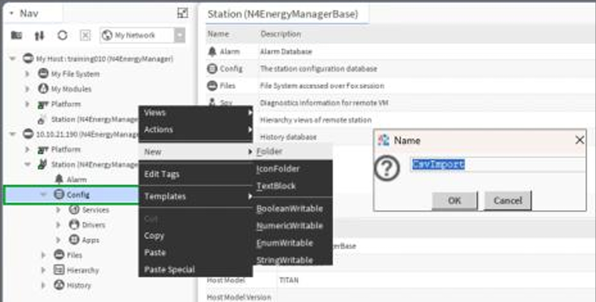Open the Views submenu
The height and width of the screenshot is (302, 596).
(196, 112)
